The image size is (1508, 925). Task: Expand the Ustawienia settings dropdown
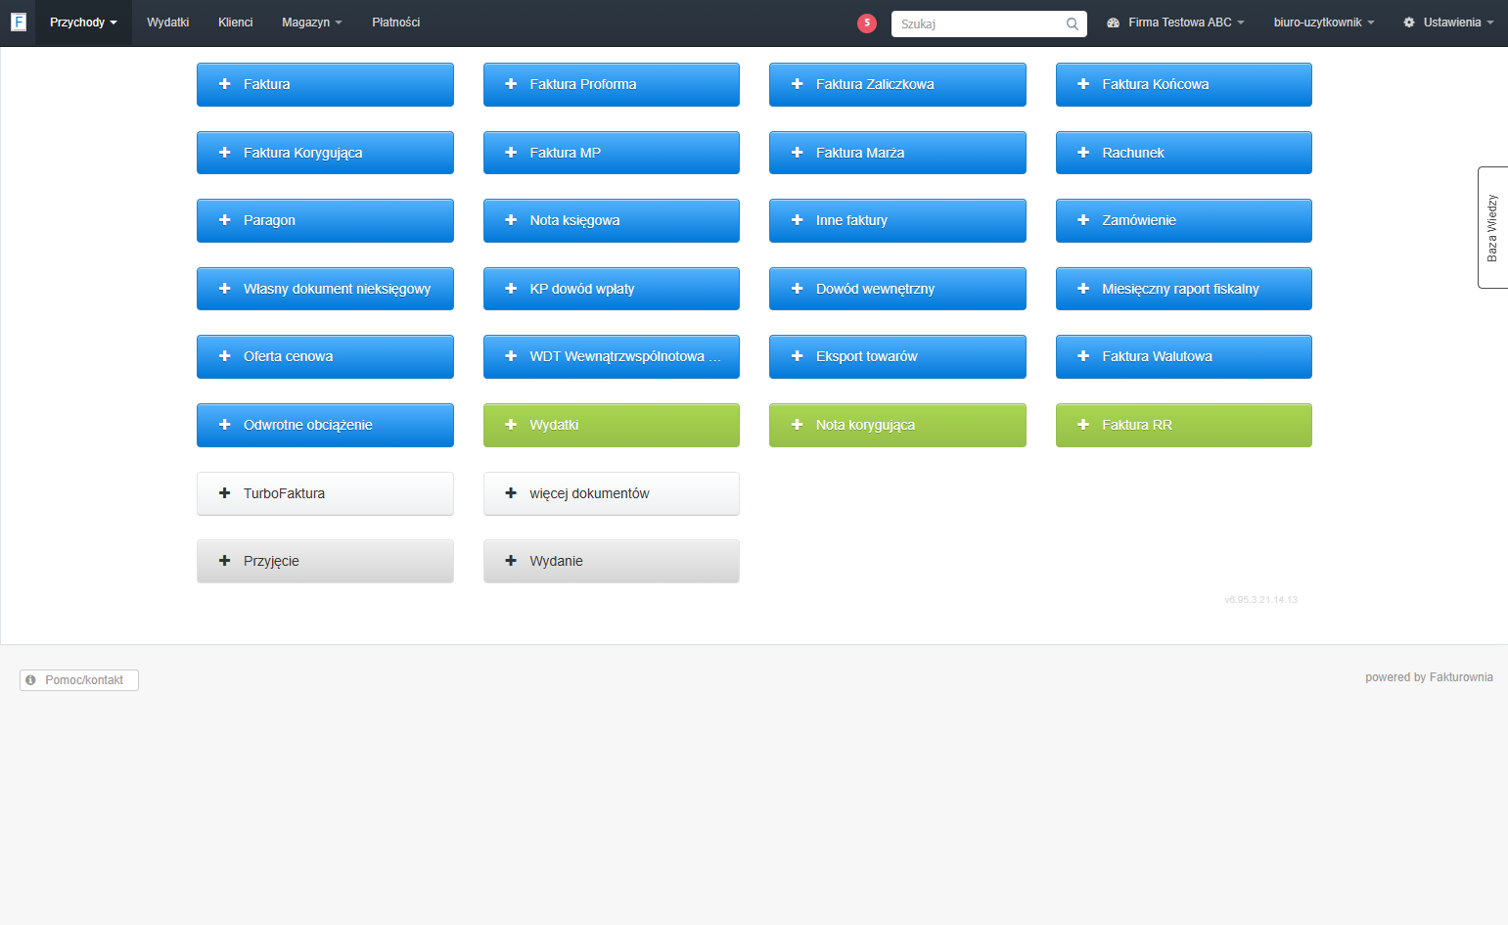tap(1448, 23)
